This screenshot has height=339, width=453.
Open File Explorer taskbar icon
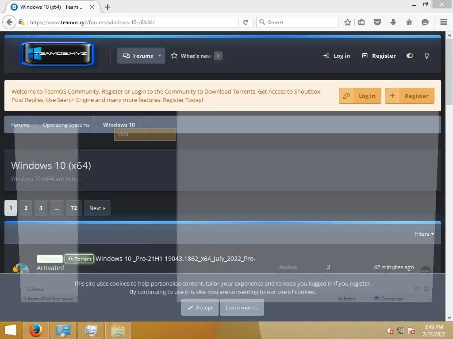[118, 330]
